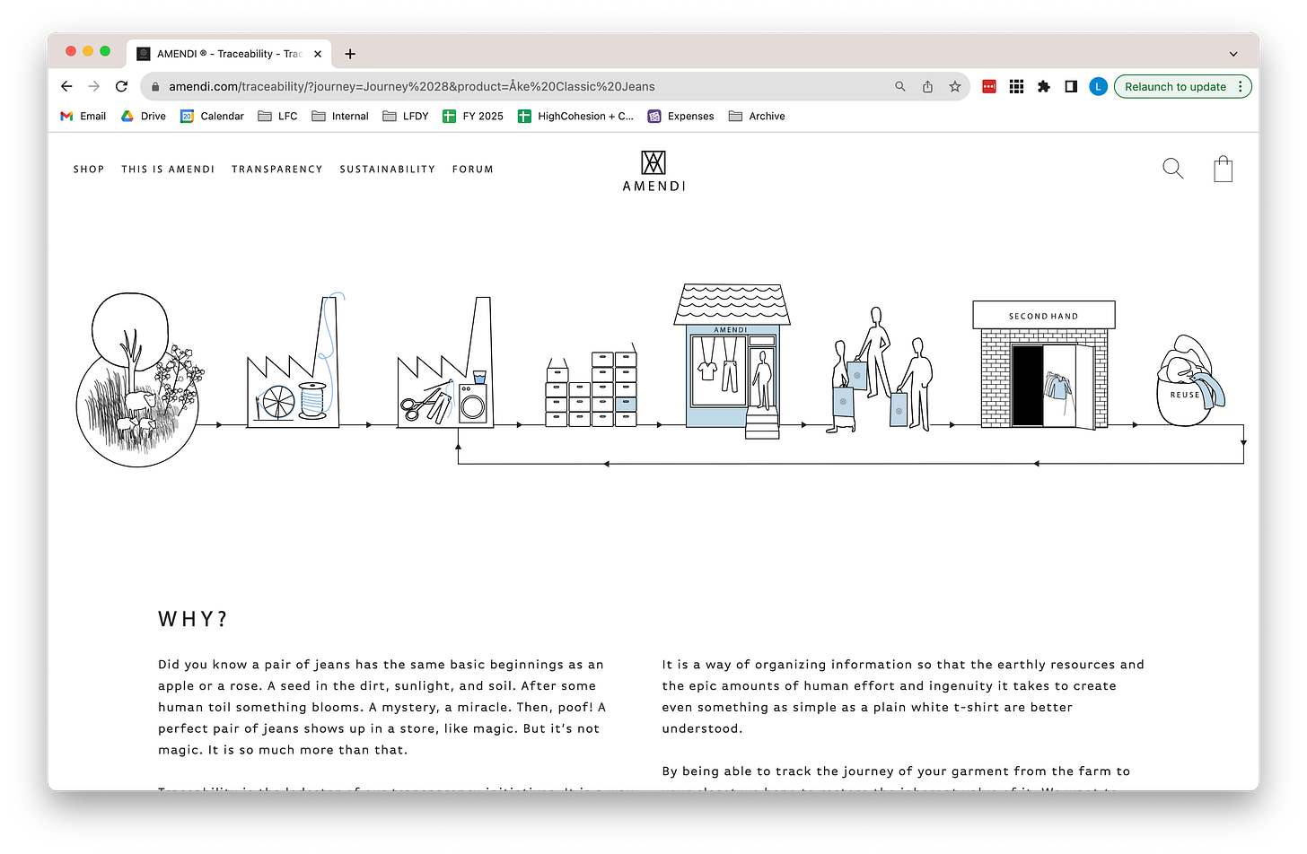Click the AMENDI logo
The width and height of the screenshot is (1307, 854).
653,170
